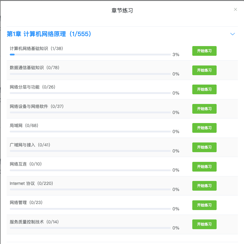
Task: Start practice for 网络互连
Action: click(204, 166)
